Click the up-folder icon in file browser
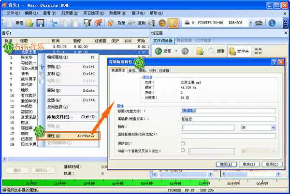 [x=200, y=51]
